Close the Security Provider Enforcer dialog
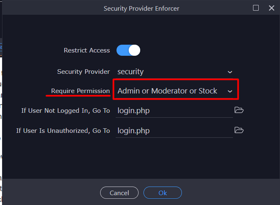 click(271, 8)
